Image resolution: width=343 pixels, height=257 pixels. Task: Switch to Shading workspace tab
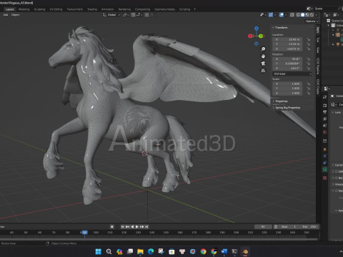(92, 9)
